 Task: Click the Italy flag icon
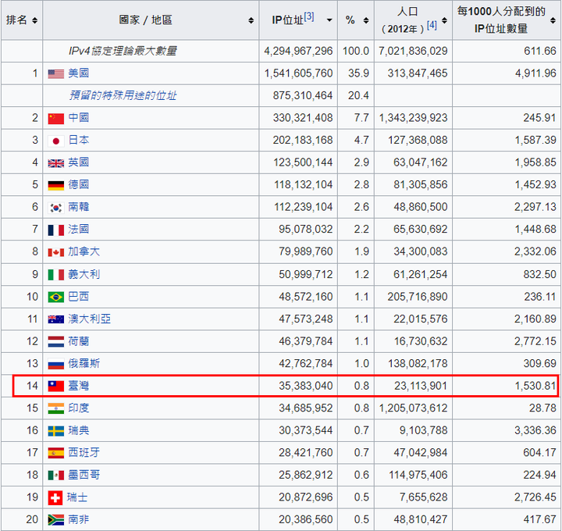tap(56, 275)
